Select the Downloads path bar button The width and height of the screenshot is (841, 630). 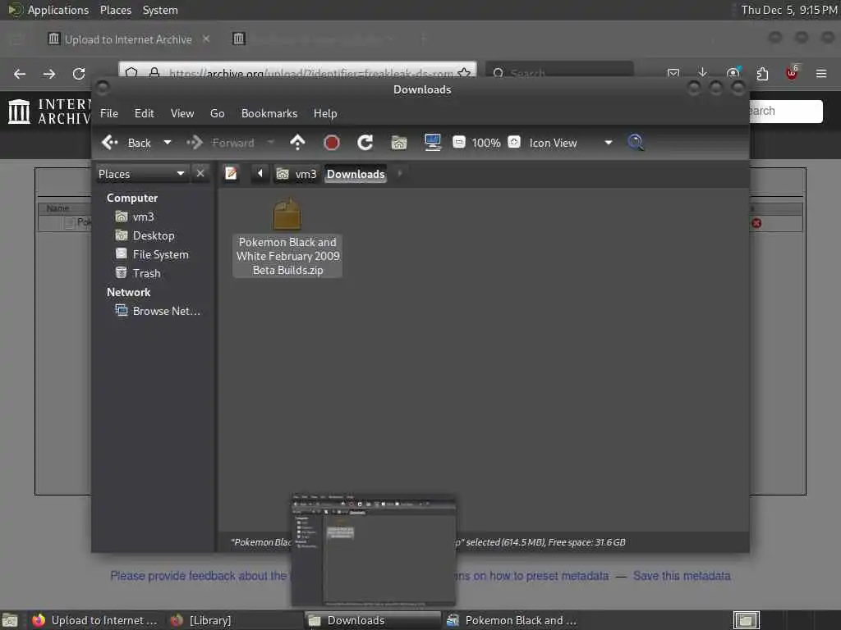(356, 174)
